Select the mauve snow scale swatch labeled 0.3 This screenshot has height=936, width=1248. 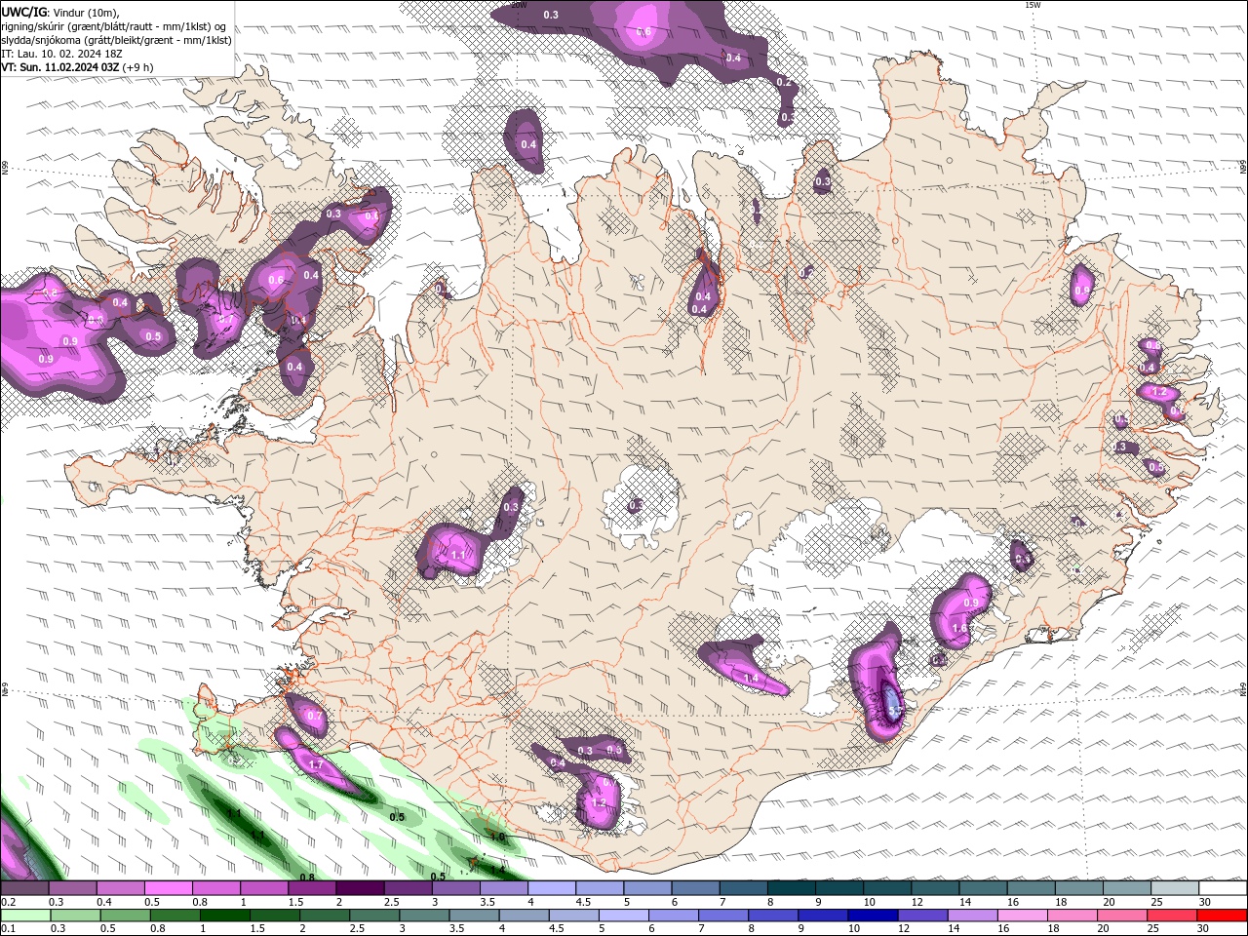point(72,888)
